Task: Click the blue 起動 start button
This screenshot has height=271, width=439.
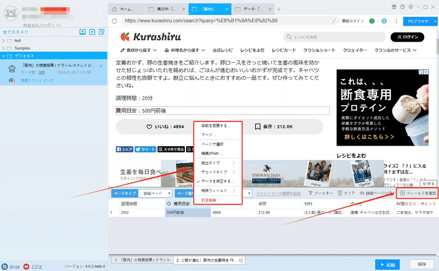Action: (x=387, y=264)
